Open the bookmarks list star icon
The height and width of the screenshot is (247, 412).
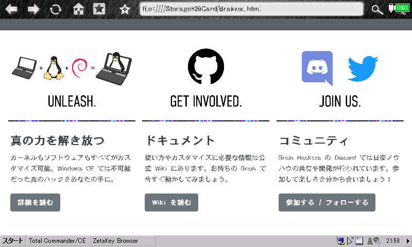pyautogui.click(x=99, y=9)
